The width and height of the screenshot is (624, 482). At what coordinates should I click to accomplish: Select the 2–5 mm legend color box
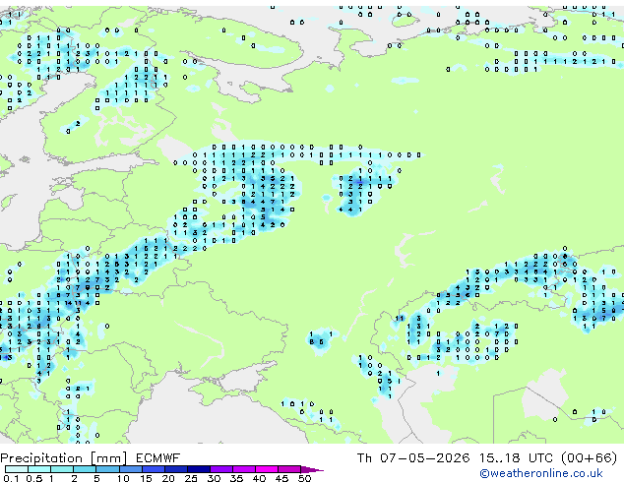(85, 469)
